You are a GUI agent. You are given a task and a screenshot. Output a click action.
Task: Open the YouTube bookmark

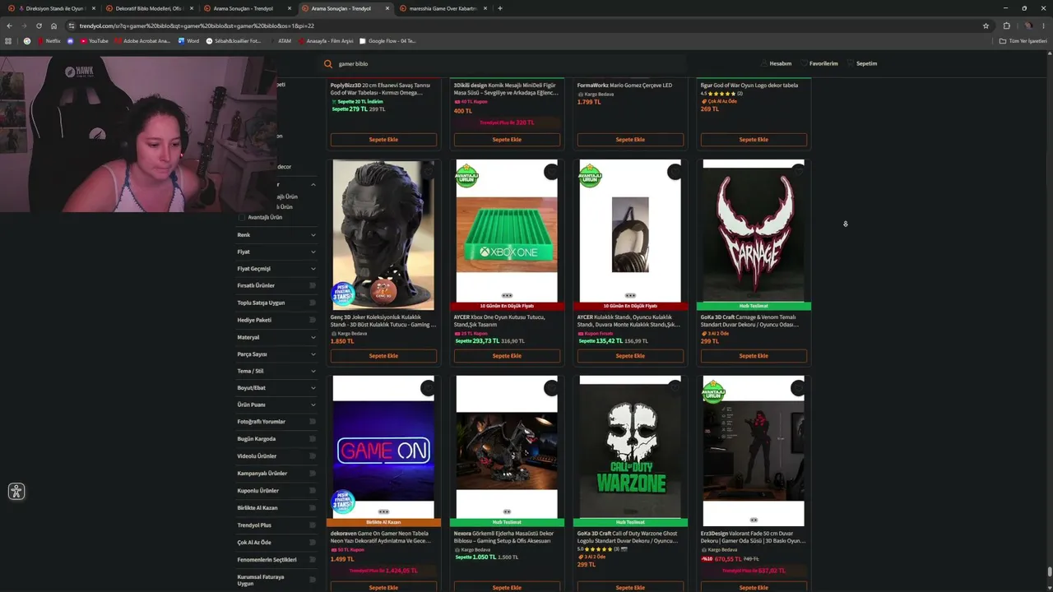pyautogui.click(x=95, y=40)
